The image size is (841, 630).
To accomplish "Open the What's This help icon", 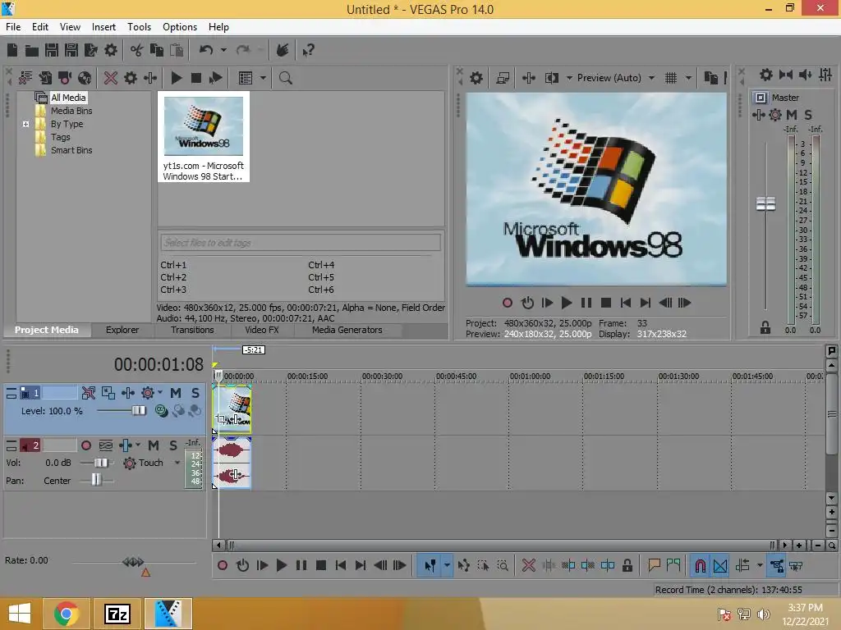I will click(x=308, y=51).
